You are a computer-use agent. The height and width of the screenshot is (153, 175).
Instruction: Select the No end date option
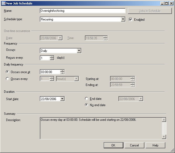click(x=87, y=105)
